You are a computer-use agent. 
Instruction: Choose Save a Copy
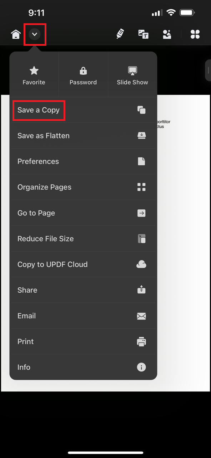coord(39,110)
